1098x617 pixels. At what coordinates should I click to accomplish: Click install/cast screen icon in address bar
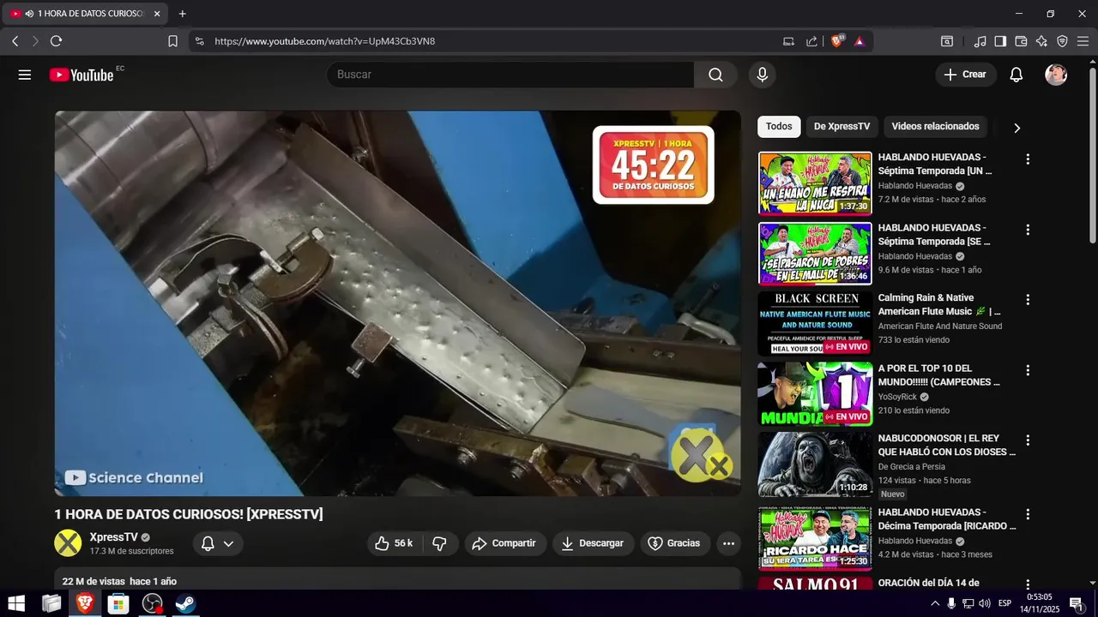pos(788,41)
